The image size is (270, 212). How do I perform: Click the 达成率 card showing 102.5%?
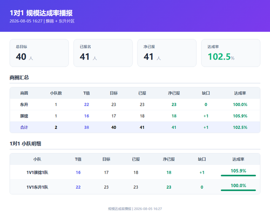(x=231, y=53)
